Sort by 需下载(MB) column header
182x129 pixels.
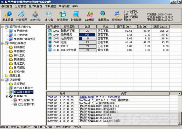[124, 27]
